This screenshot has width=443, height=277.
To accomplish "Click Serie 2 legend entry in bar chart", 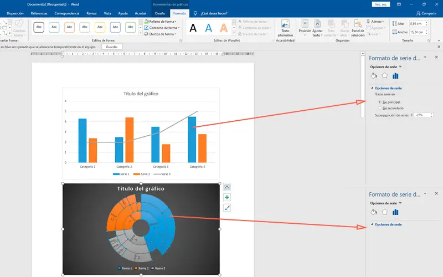I will coord(142,174).
